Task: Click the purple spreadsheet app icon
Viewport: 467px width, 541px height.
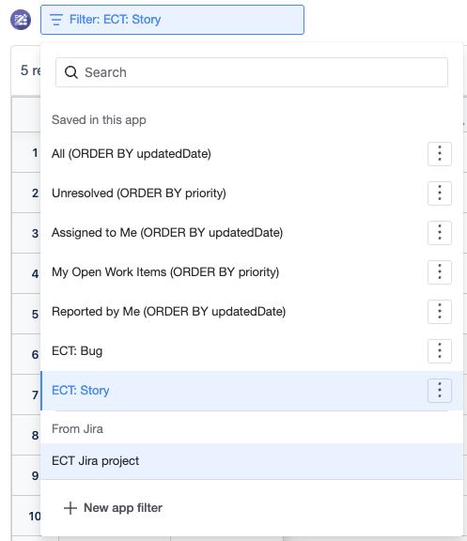Action: point(21,20)
